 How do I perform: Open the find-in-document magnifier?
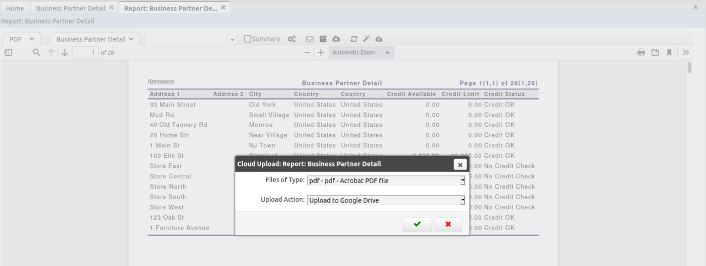[37, 52]
